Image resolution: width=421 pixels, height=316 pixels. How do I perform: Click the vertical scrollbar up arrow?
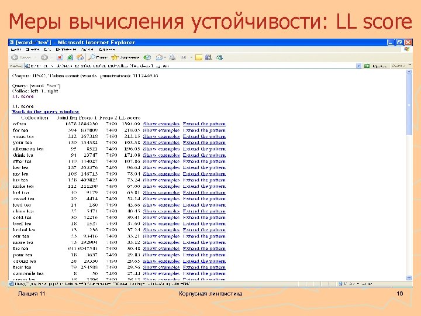click(409, 72)
